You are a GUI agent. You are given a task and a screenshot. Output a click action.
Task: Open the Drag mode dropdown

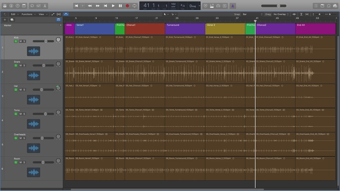pos(281,14)
